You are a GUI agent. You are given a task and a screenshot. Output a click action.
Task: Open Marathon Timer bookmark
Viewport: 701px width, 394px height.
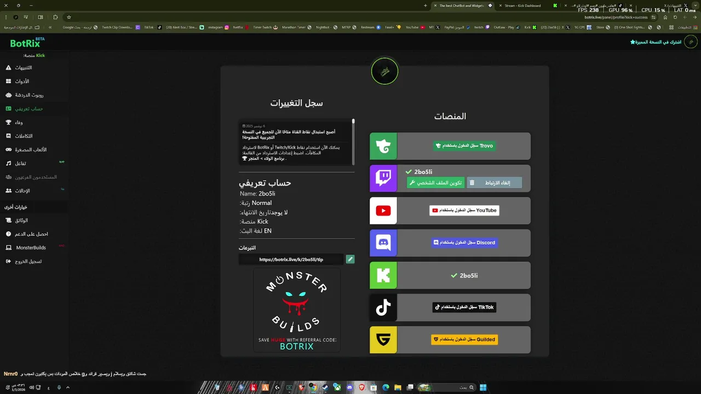[x=296, y=27]
